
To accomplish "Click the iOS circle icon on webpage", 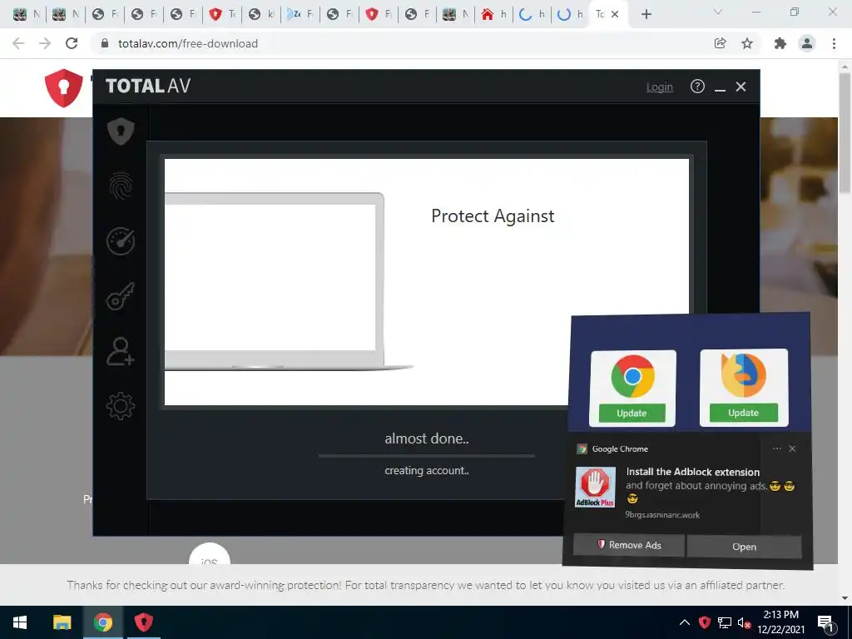I will point(209,553).
